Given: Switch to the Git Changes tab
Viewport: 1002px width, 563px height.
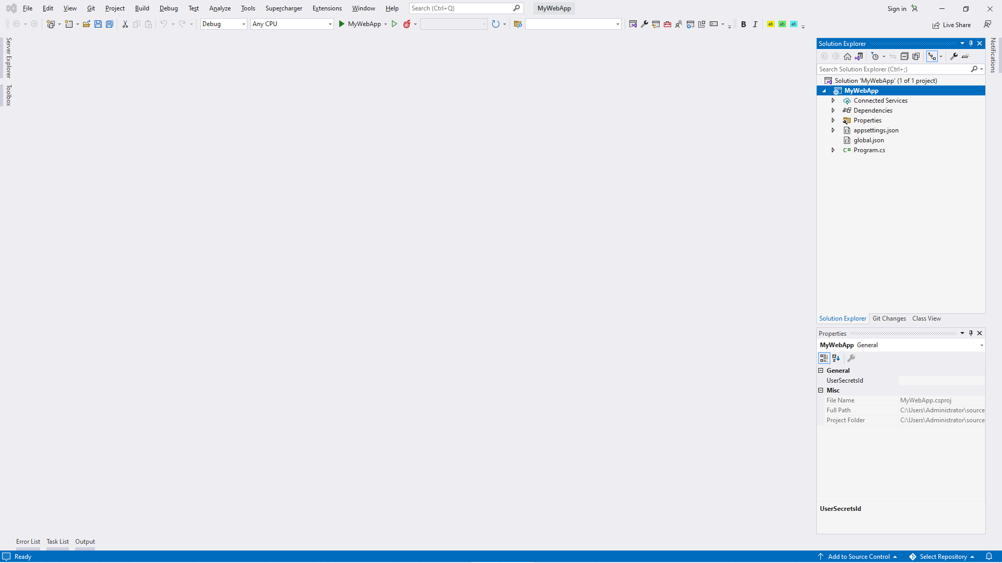Looking at the screenshot, I should 889,319.
